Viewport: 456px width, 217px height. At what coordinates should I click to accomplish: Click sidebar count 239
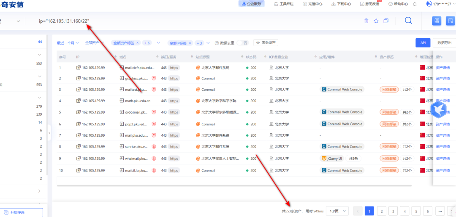[x=39, y=114]
